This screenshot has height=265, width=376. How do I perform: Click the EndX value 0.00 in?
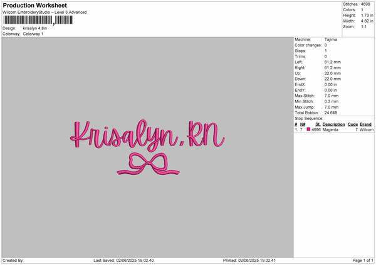(331, 84)
